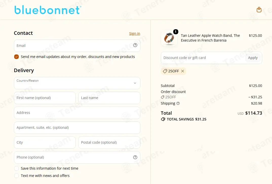Image resolution: width=272 pixels, height=184 pixels.
Task: Focus the Discount code or gift card field
Action: (x=203, y=58)
